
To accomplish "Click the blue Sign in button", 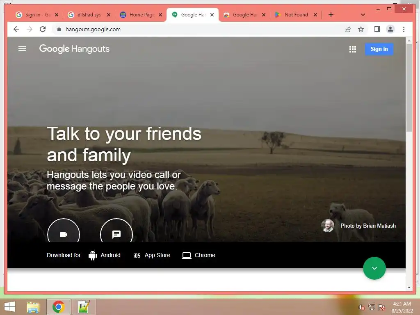I will coord(379,49).
